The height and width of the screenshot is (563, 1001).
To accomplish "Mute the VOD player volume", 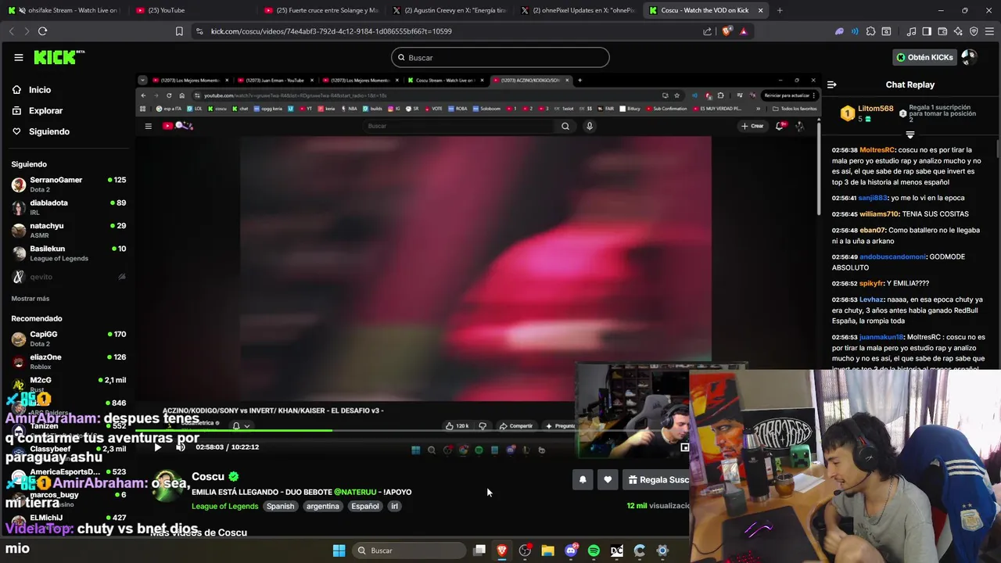I will click(180, 447).
